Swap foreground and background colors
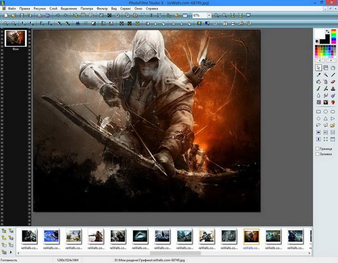The height and width of the screenshot is (263, 338). point(327,32)
